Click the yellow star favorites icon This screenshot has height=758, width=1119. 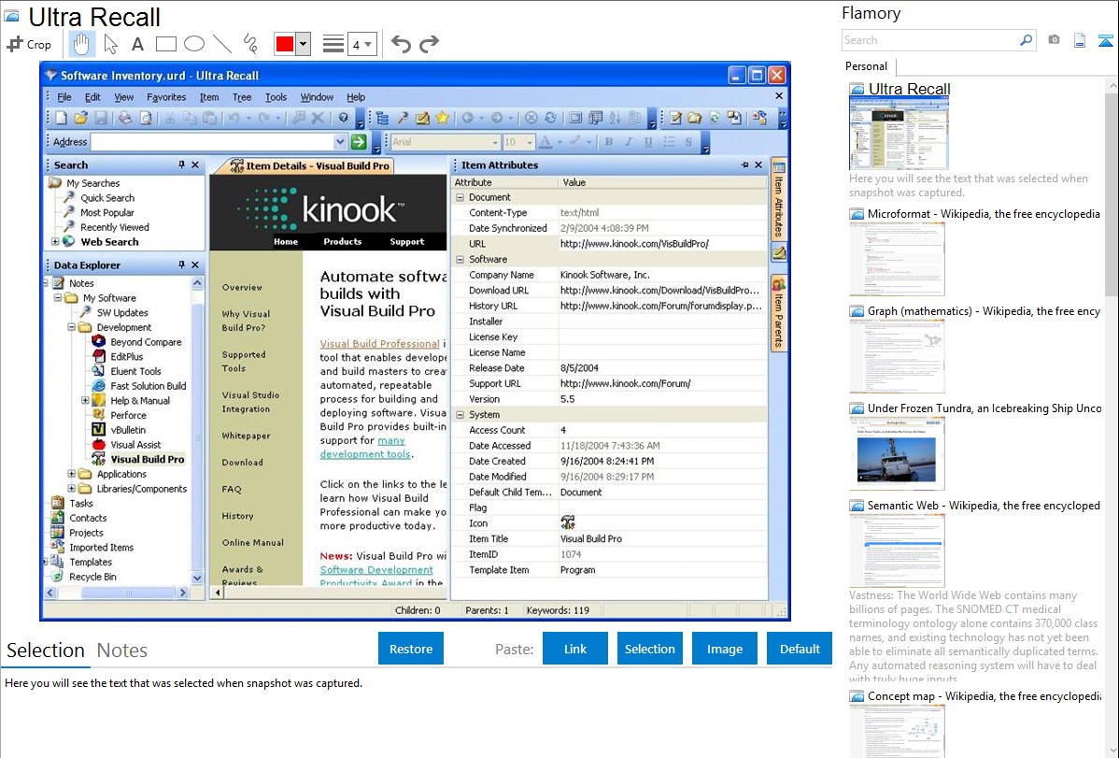[443, 118]
